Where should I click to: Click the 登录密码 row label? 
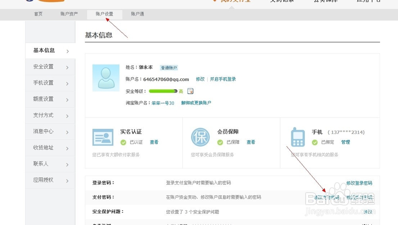[x=103, y=183]
